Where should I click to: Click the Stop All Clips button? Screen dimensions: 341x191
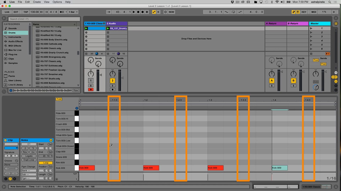tap(311, 54)
